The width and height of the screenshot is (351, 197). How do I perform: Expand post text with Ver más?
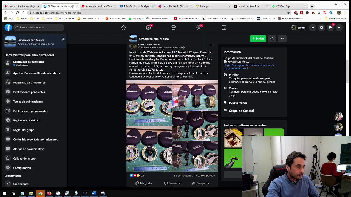188,77
